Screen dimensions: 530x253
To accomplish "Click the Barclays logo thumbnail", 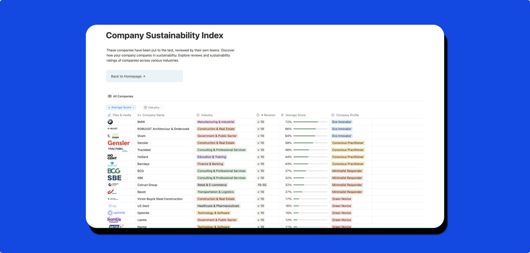I will pyautogui.click(x=112, y=164).
